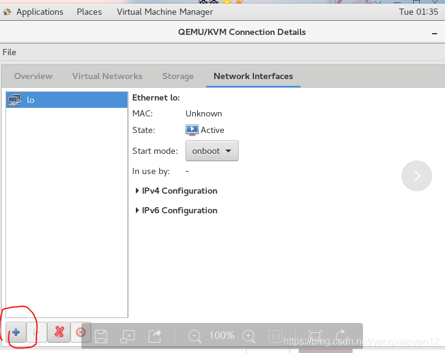Click the zoom in magnifier icon
Screen dimensions: 445x353
(x=249, y=336)
